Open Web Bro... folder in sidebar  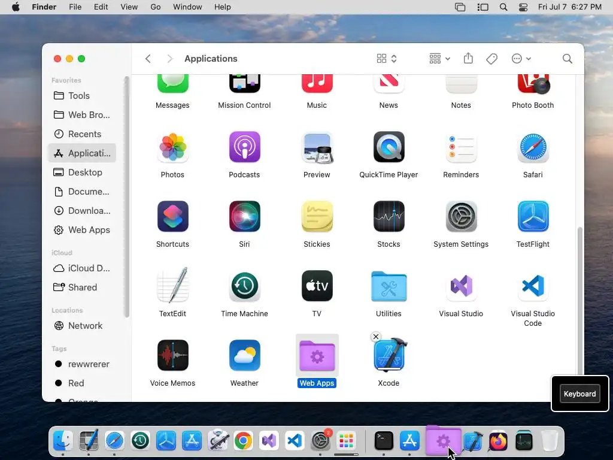point(82,114)
